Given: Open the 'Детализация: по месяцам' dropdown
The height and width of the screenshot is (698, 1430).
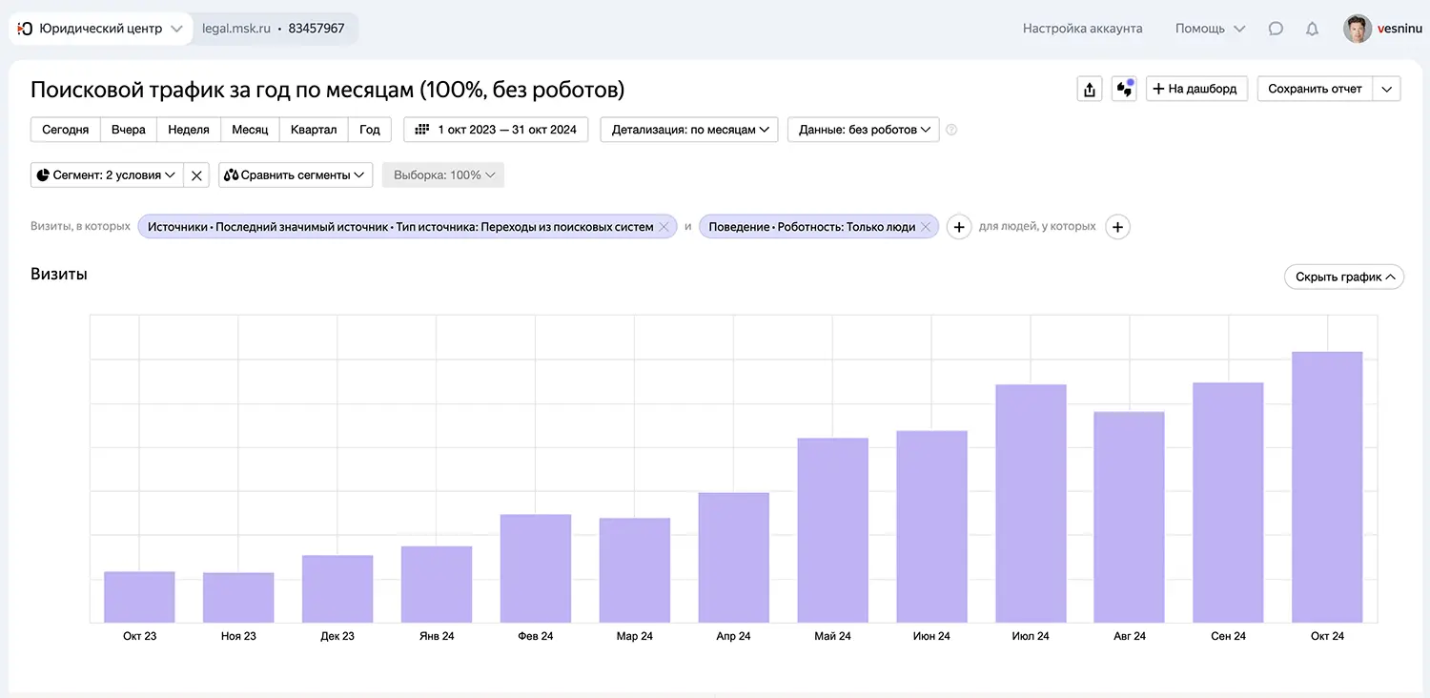Looking at the screenshot, I should click(688, 129).
